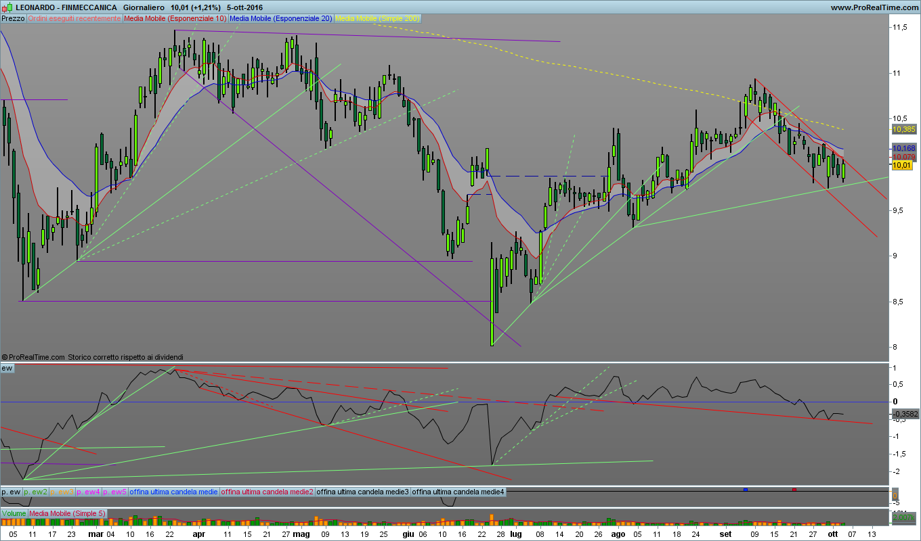
Task: Select the green p. ew2 label
Action: coord(36,492)
